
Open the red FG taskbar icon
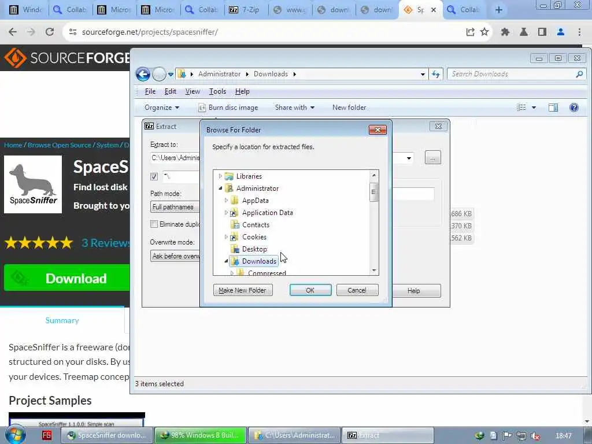[46, 435]
